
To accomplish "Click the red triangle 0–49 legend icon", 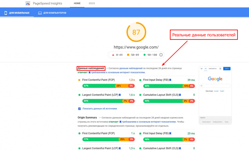I will click(x=113, y=55).
